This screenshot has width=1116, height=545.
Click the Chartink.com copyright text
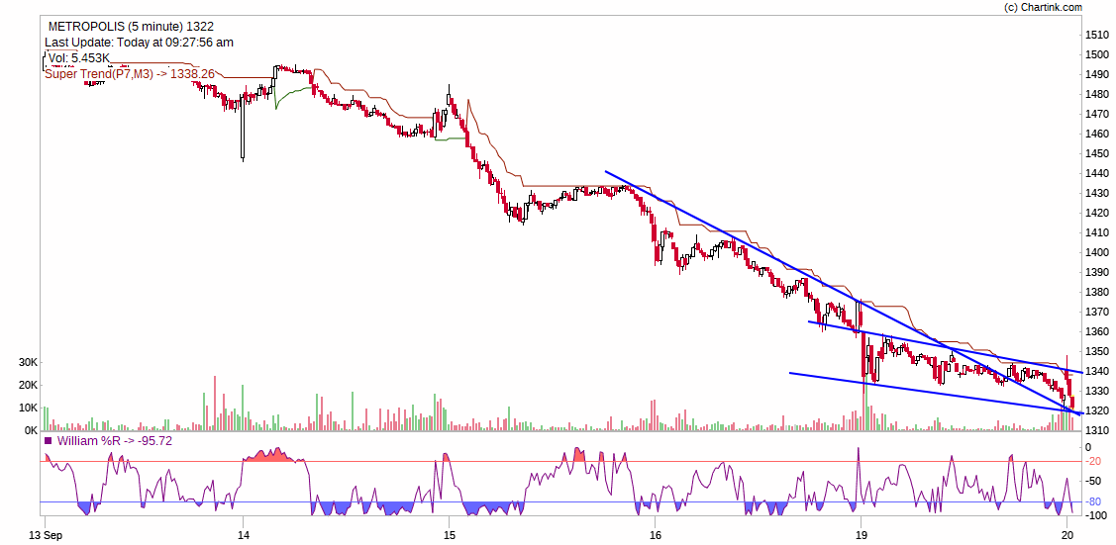1043,7
